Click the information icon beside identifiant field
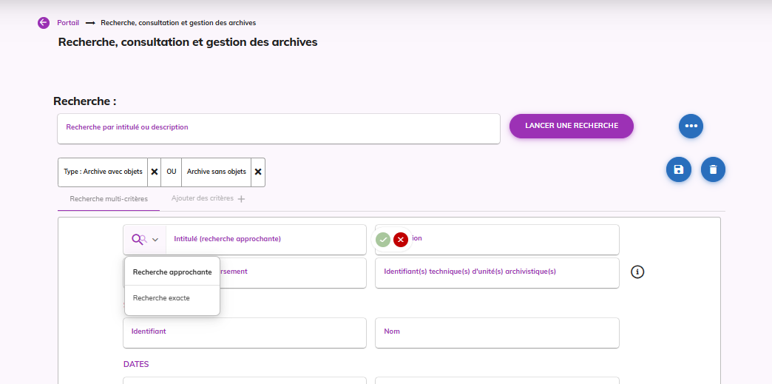The width and height of the screenshot is (772, 384). coord(637,272)
